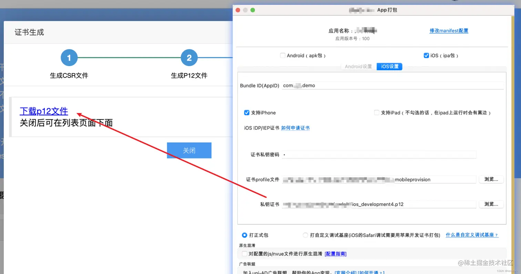
Task: Click the red close button of App打包 window
Action: coord(238,10)
